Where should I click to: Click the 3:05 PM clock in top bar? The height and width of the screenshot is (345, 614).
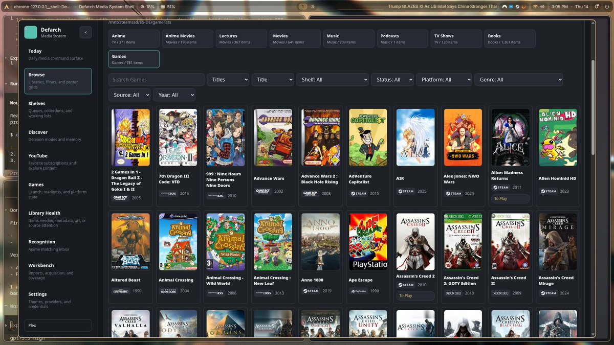pos(560,7)
